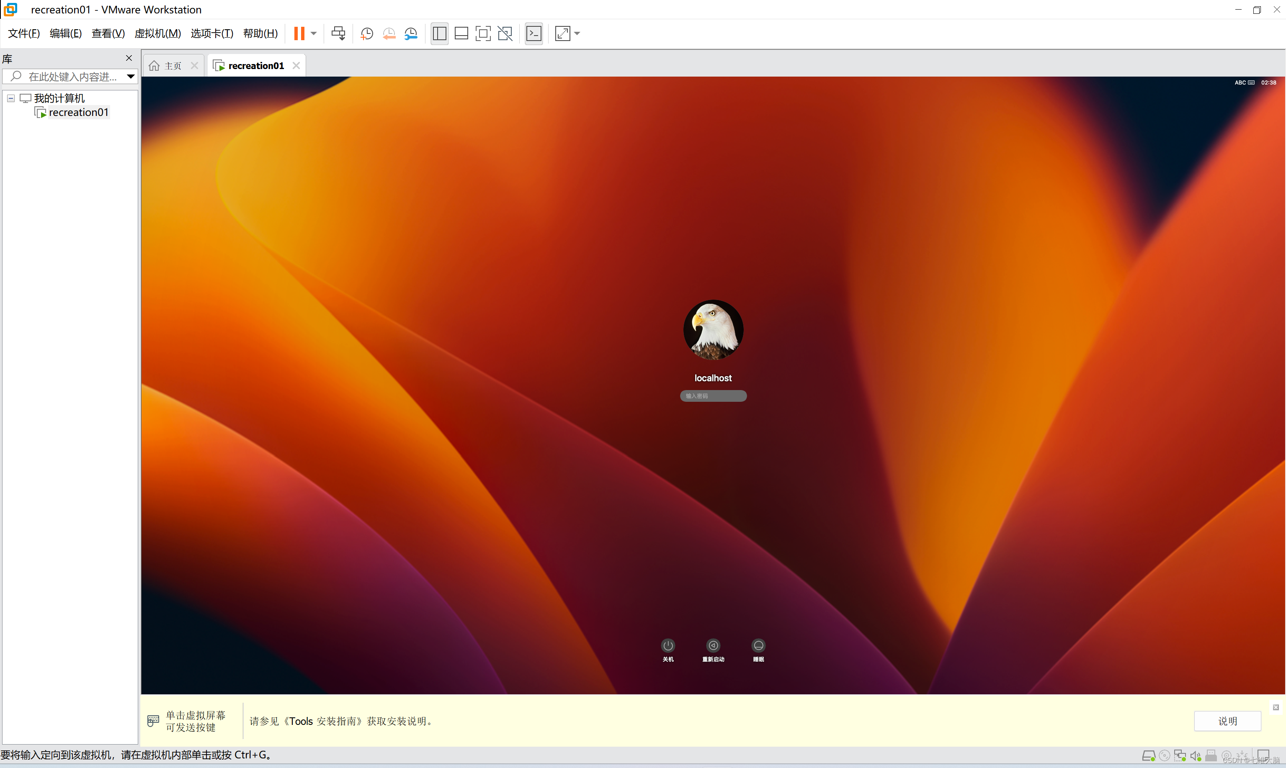Click the input-grab arrows status icon
1286x768 pixels.
pos(1242,756)
